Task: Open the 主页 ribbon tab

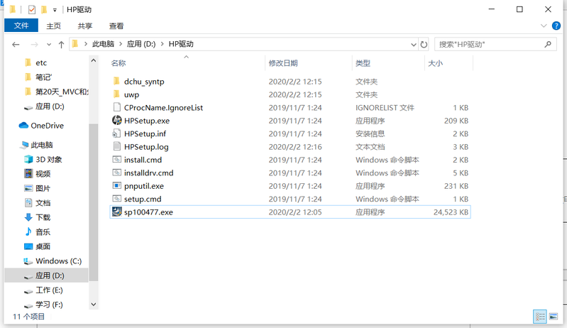Action: point(54,26)
